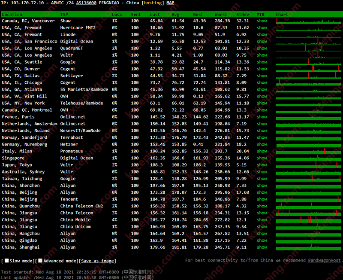Show MTR for Jiangsu China Mobile row
The image size is (343, 280).
pyautogui.click(x=262, y=220)
